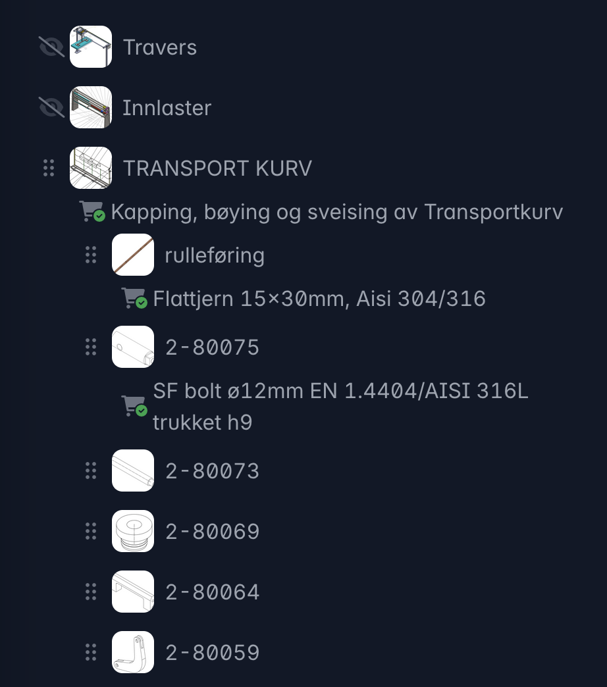Click the drag handle beside TRANSPORT KURV
Image resolution: width=607 pixels, height=687 pixels.
click(49, 168)
